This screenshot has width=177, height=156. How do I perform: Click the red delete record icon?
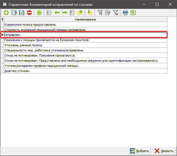point(29,13)
